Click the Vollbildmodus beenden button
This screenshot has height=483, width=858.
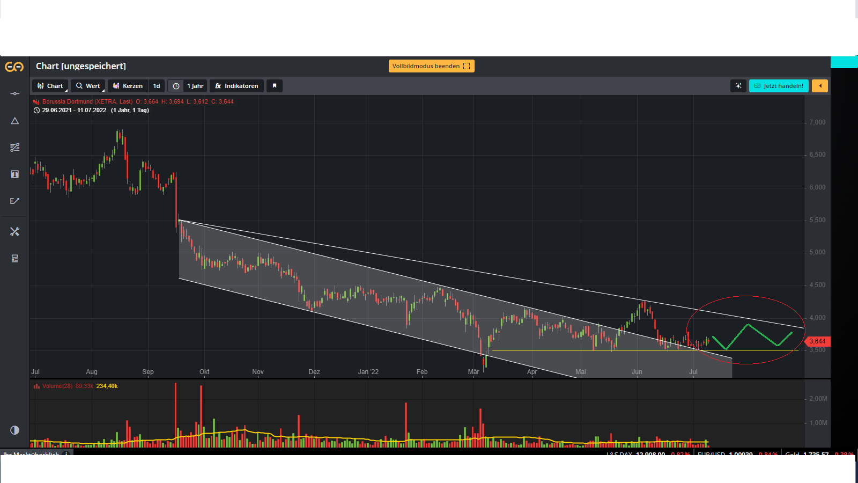[x=432, y=66]
